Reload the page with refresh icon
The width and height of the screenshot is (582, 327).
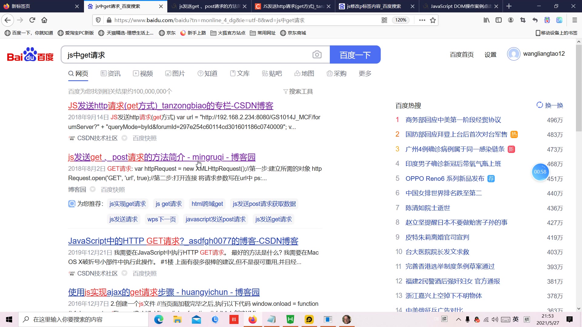click(x=32, y=20)
